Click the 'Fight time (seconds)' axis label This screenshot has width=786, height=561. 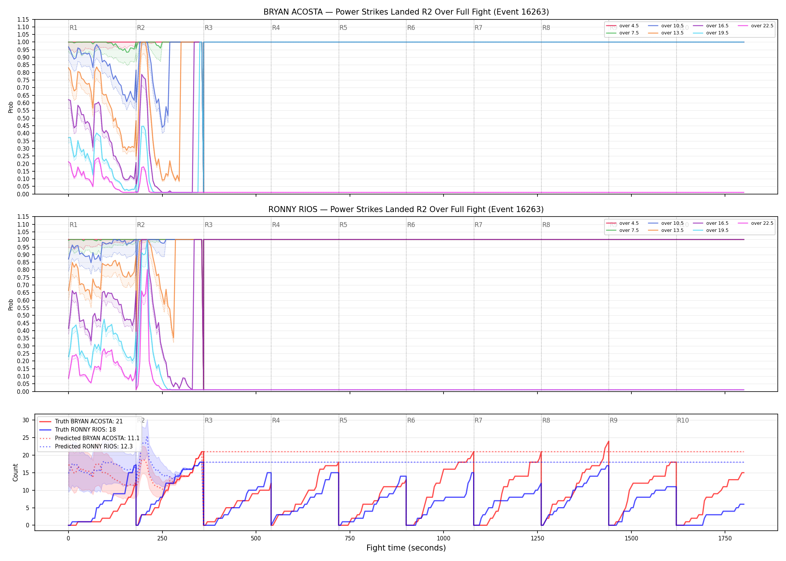406,548
